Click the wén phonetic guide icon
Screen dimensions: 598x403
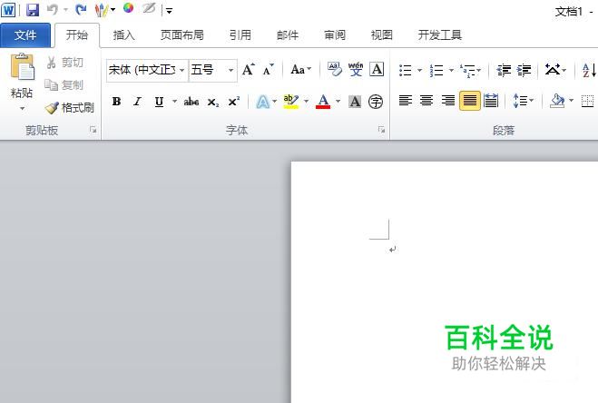[x=356, y=70]
